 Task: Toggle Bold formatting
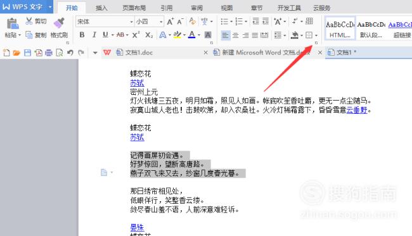pyautogui.click(x=82, y=35)
